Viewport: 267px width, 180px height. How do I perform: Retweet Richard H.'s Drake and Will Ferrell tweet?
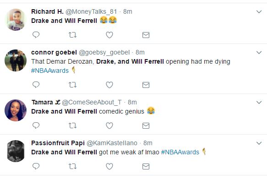point(72,35)
